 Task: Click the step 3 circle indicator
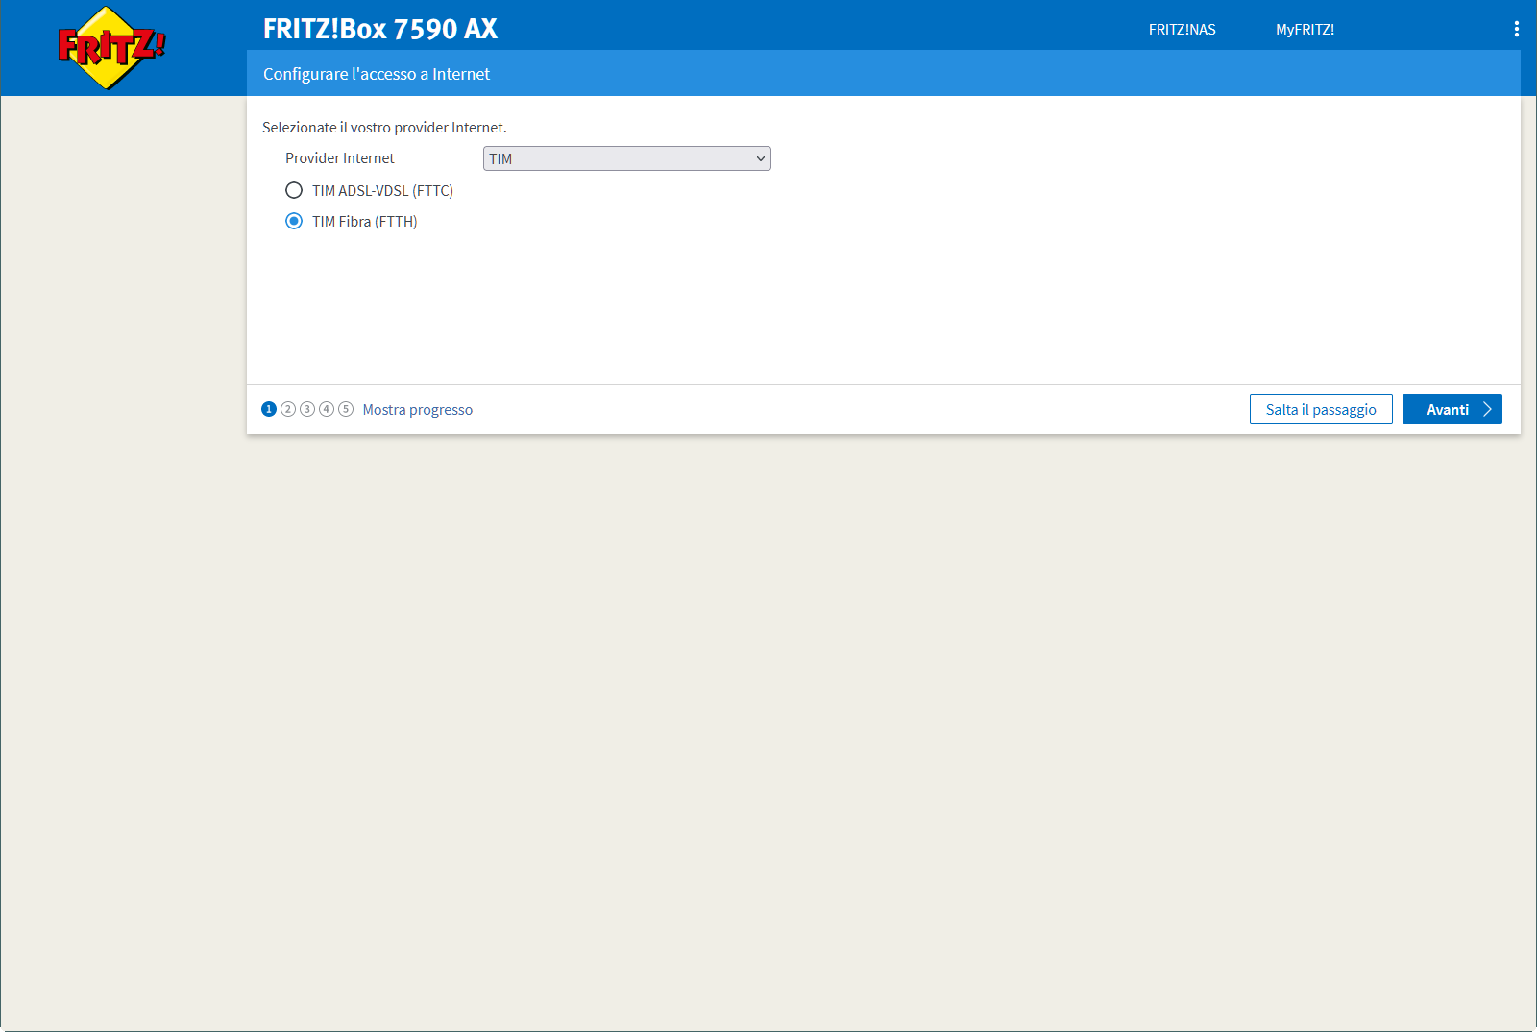click(x=307, y=409)
